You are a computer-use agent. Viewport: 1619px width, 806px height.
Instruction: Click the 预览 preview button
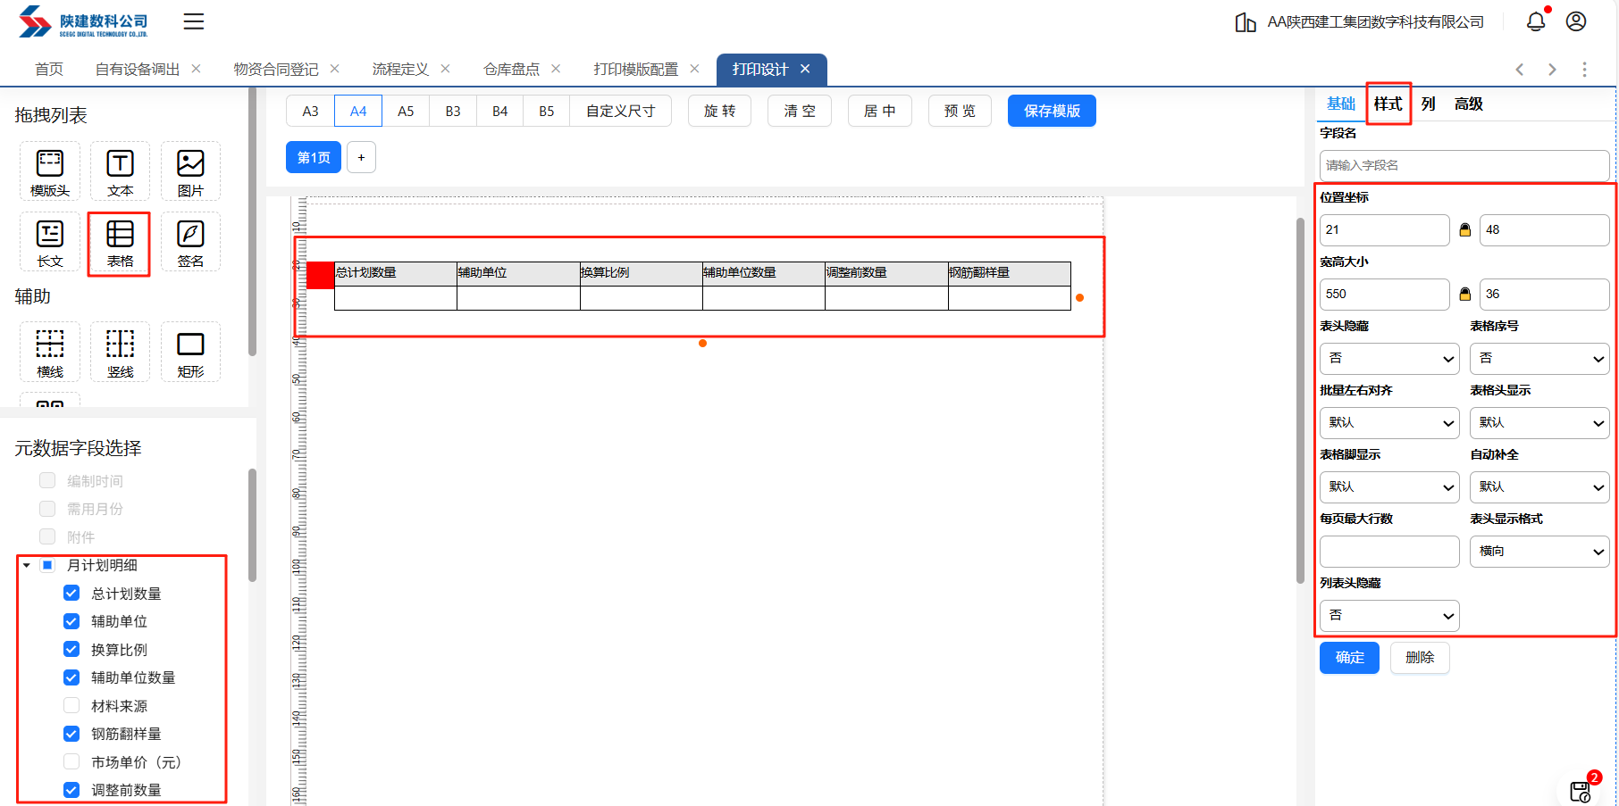click(x=960, y=111)
